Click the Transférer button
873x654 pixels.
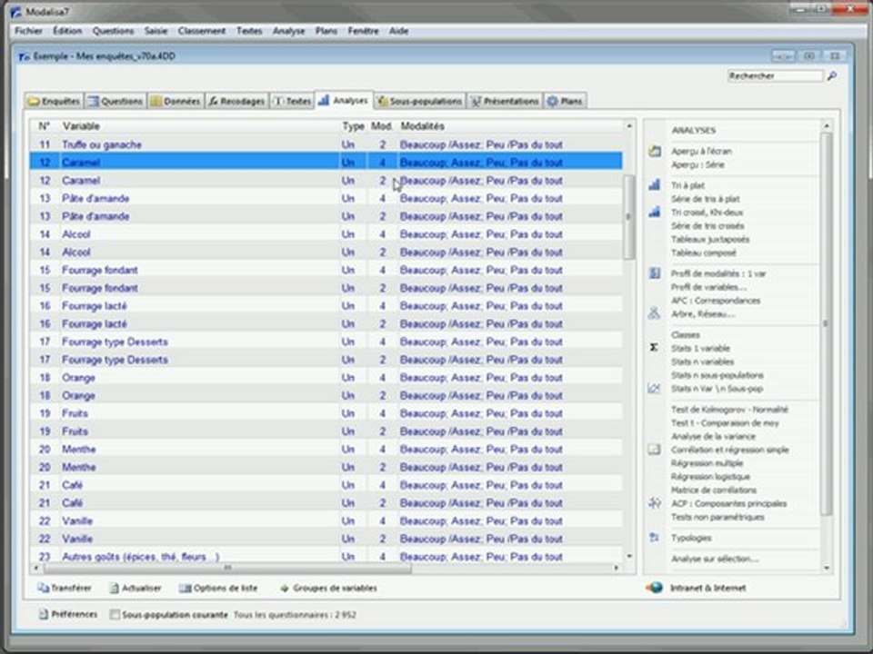pyautogui.click(x=65, y=588)
